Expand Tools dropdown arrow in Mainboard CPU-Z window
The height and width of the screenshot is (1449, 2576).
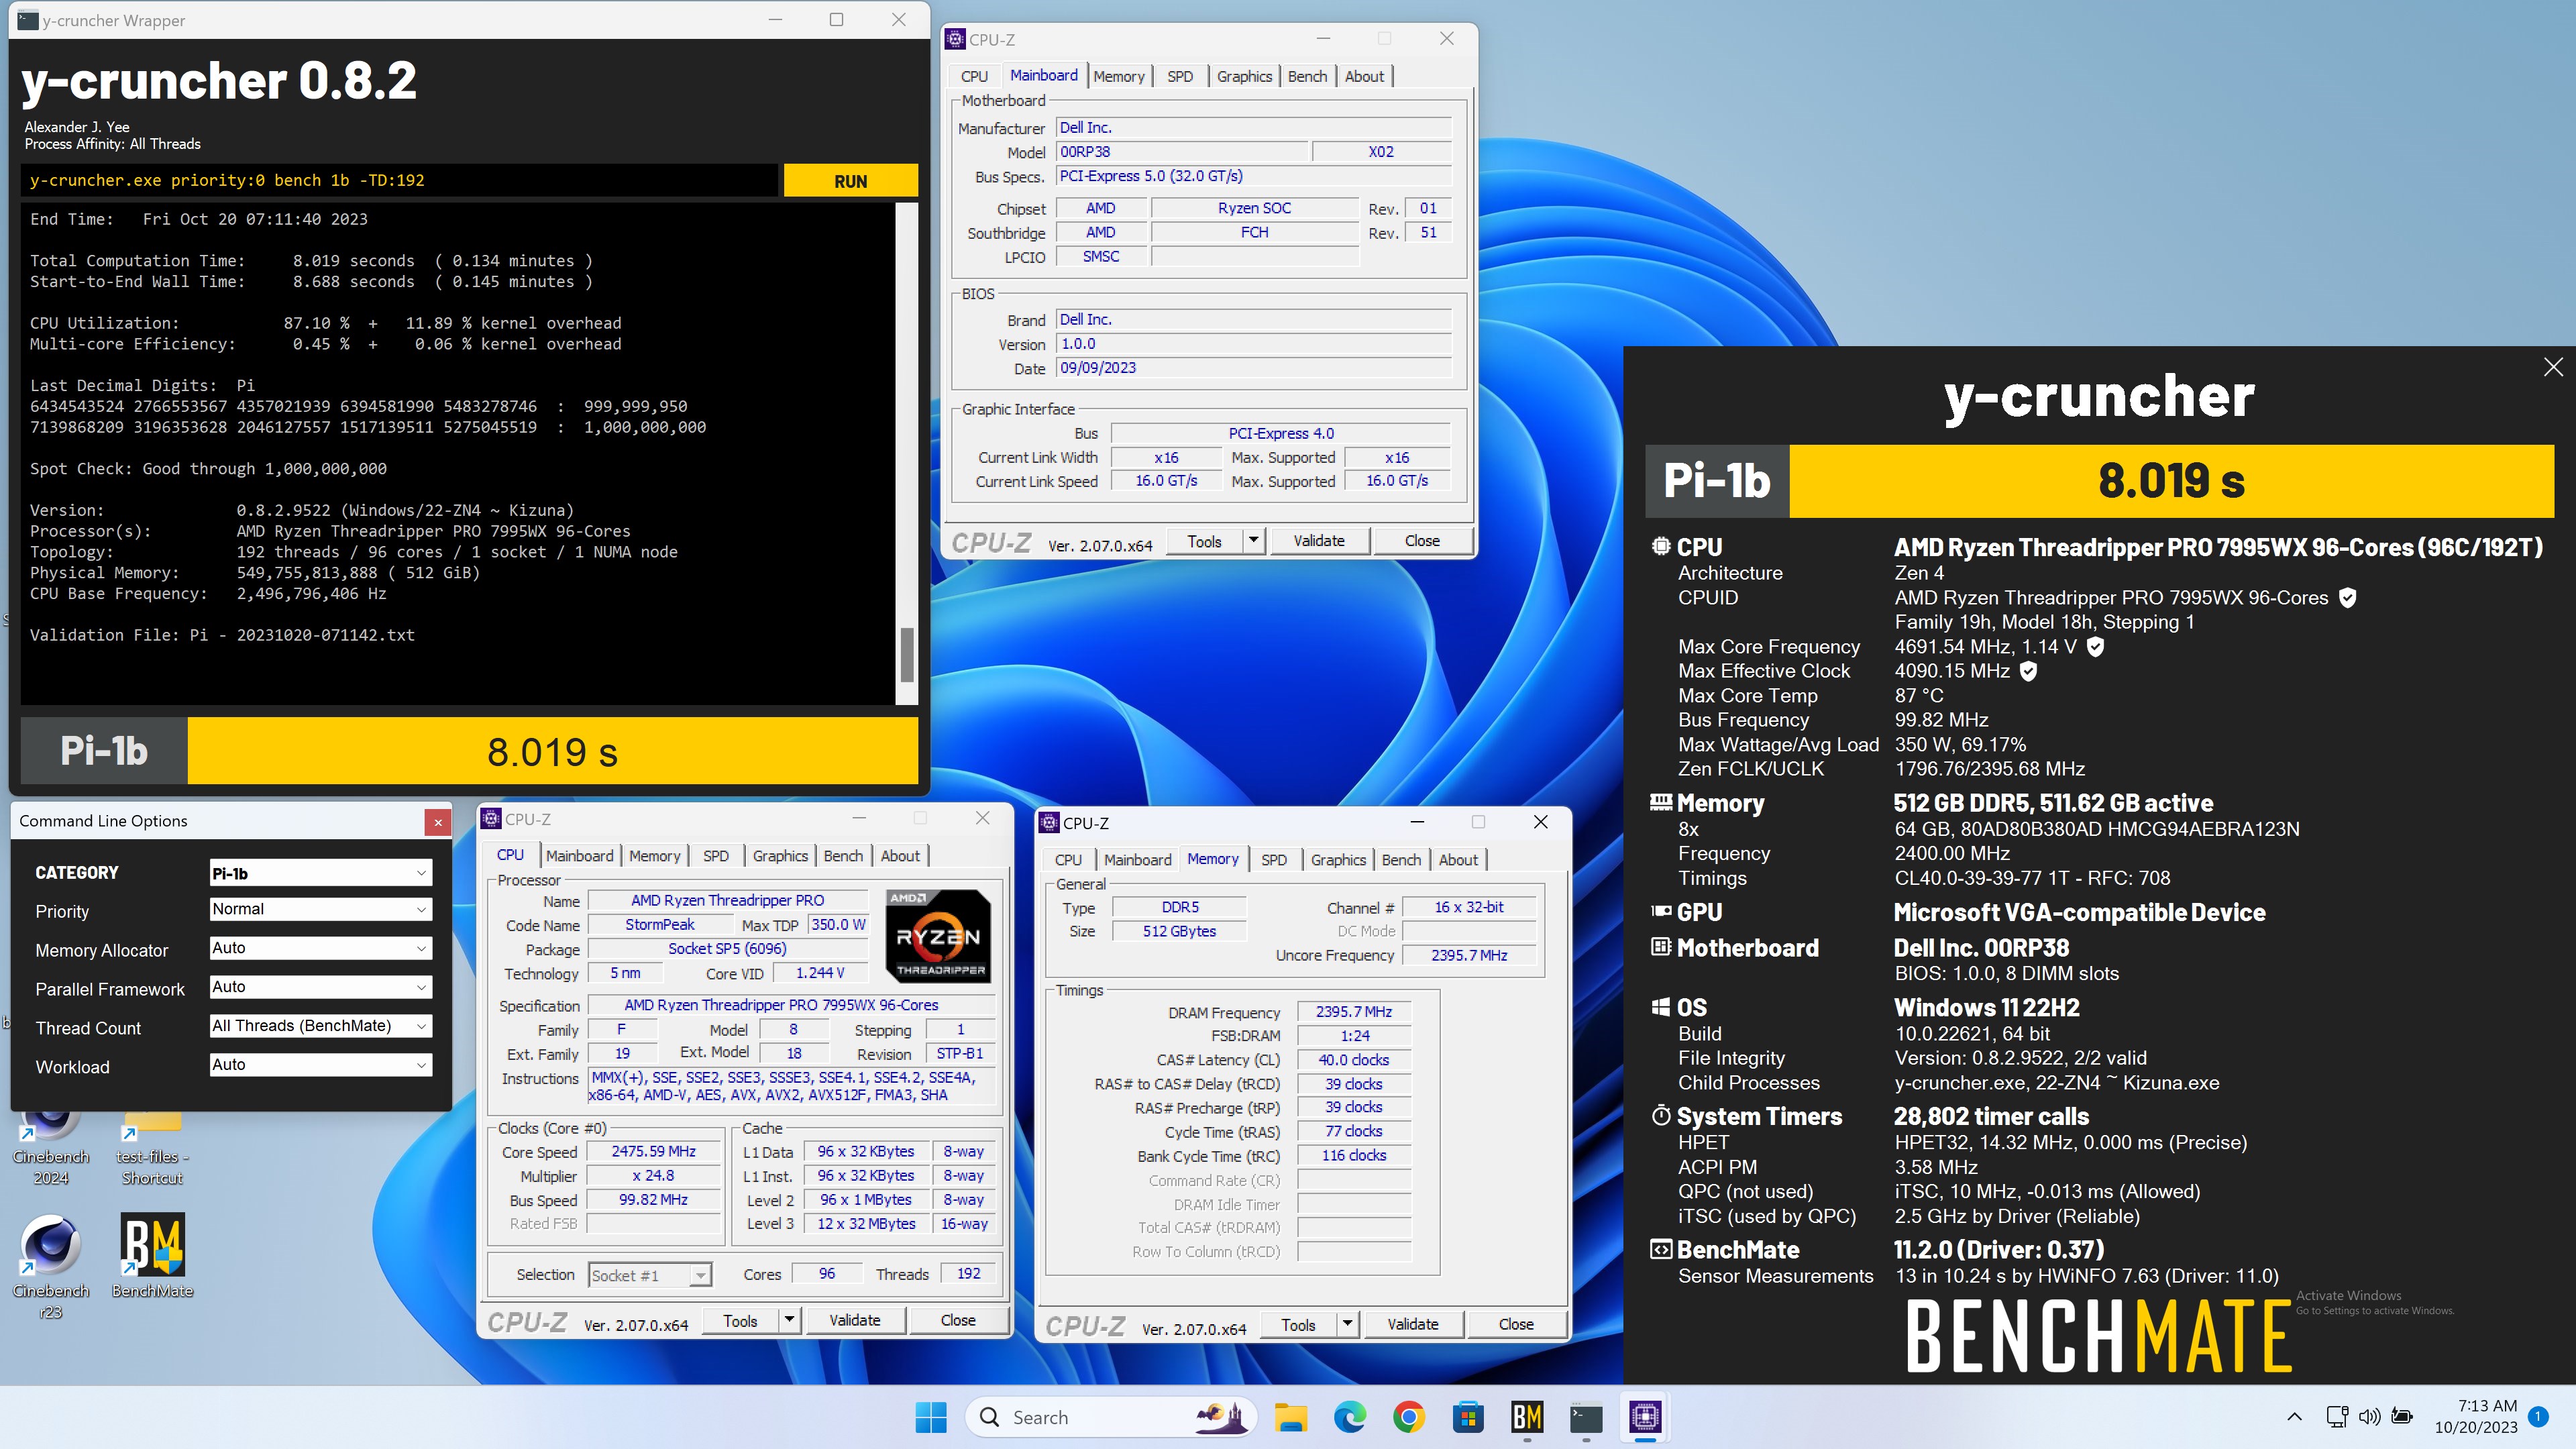(x=1254, y=541)
